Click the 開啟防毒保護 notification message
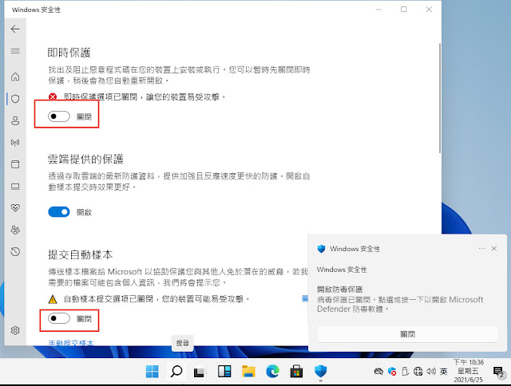Image resolution: width=511 pixels, height=386 pixels. coord(401,299)
